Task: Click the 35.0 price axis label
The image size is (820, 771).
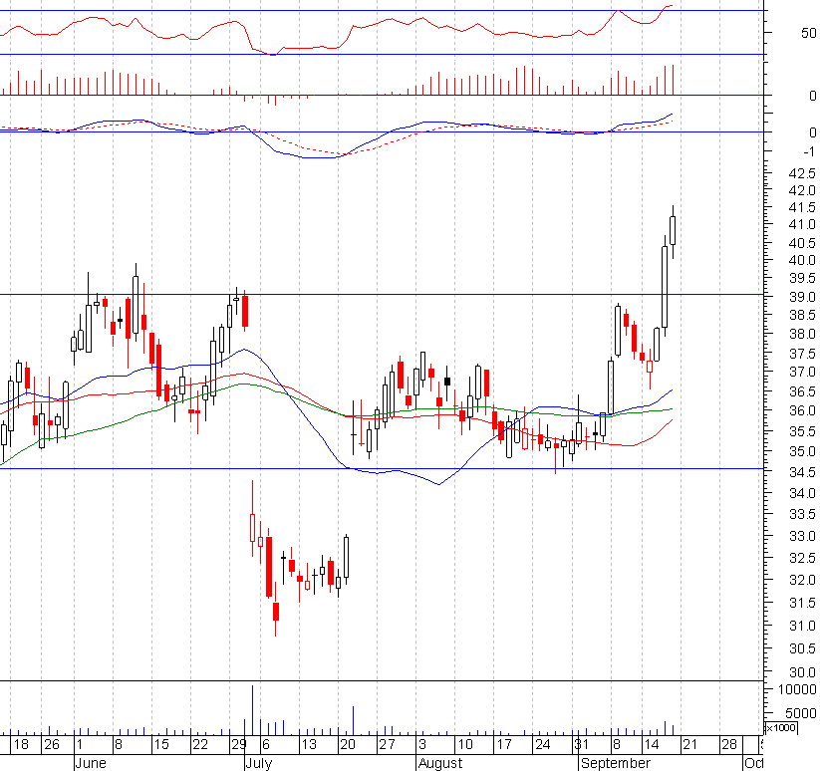Action: [x=802, y=451]
